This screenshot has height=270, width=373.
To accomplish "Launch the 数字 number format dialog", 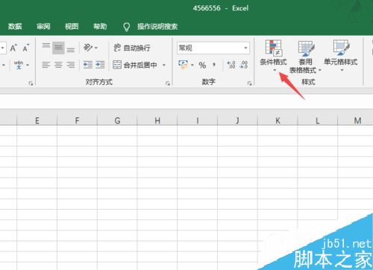I will click(249, 83).
